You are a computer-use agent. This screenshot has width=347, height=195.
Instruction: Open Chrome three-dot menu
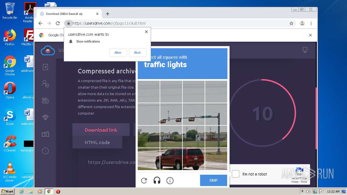(x=311, y=23)
